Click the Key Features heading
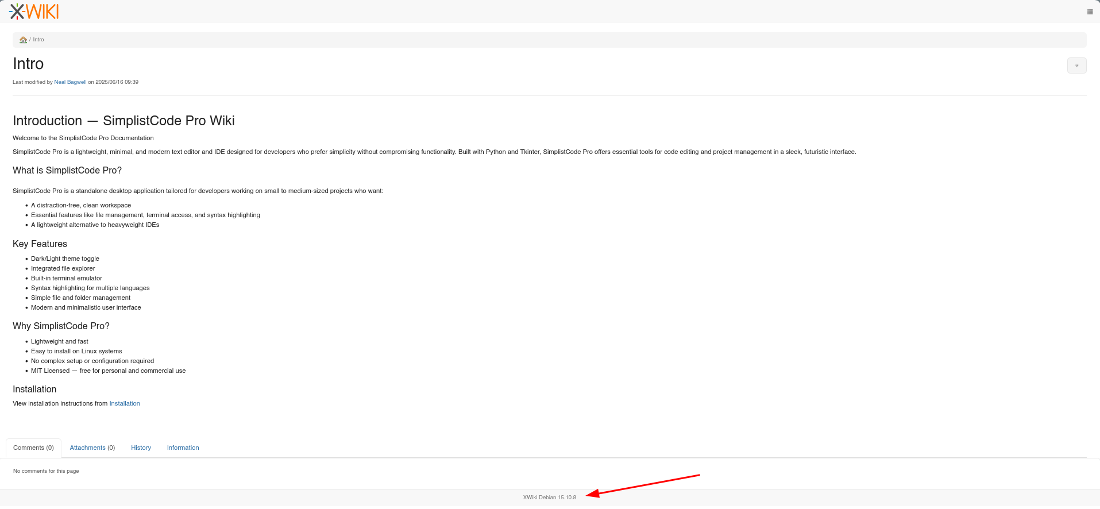This screenshot has width=1100, height=509. (x=40, y=244)
